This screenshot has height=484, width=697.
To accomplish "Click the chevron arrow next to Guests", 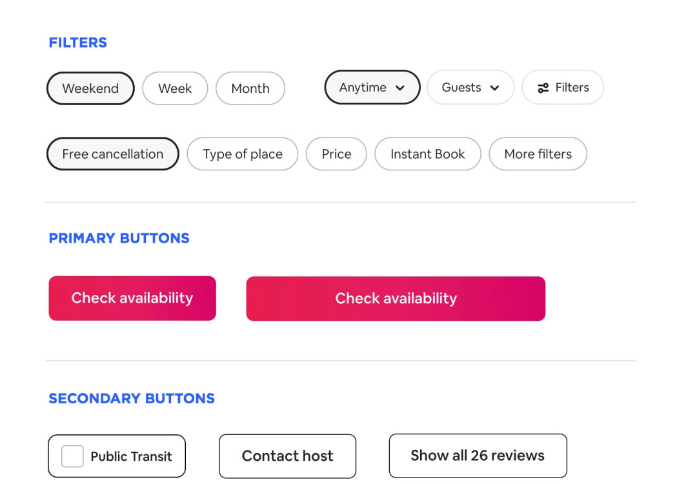I will (x=494, y=88).
